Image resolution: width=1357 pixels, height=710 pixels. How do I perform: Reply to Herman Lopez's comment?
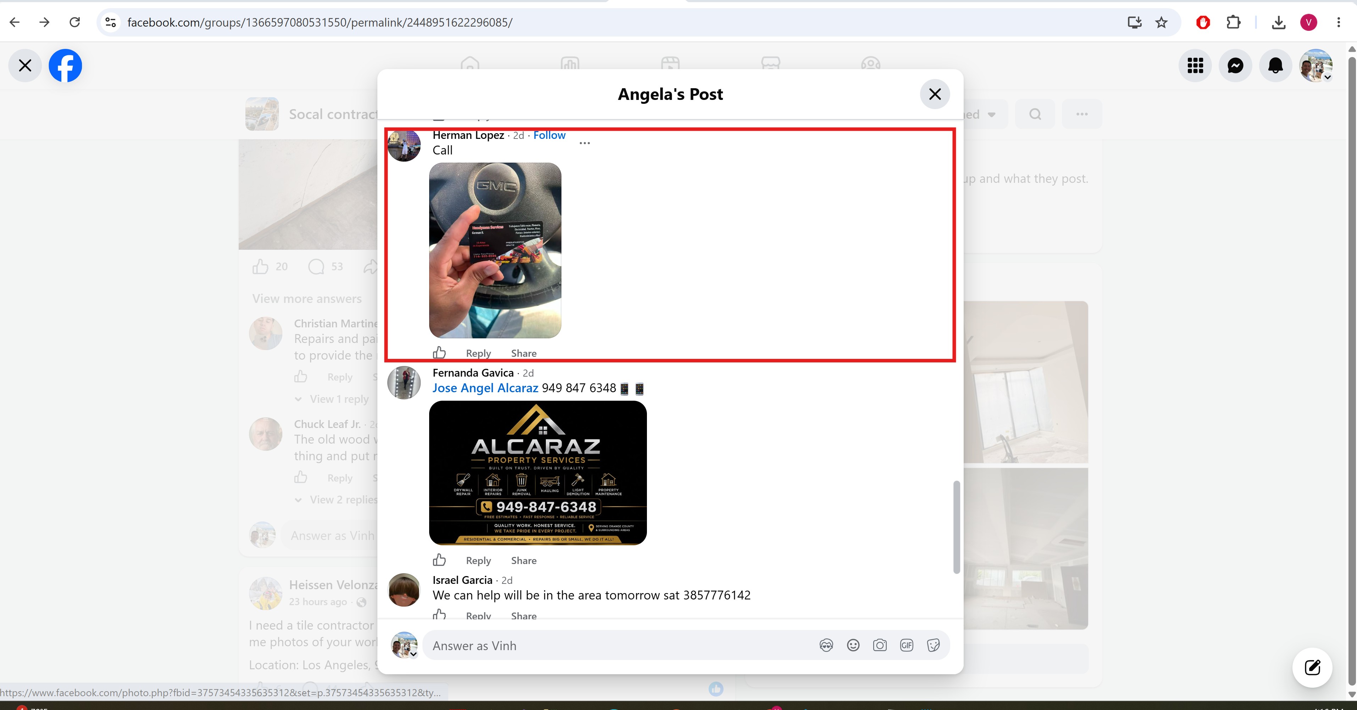[x=478, y=354]
